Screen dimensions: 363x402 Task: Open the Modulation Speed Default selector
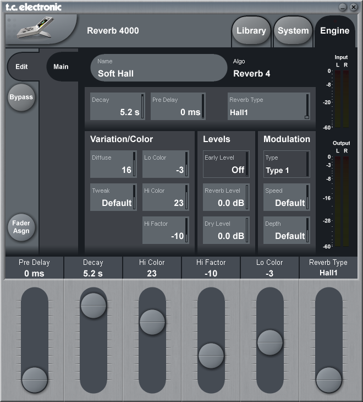point(287,197)
